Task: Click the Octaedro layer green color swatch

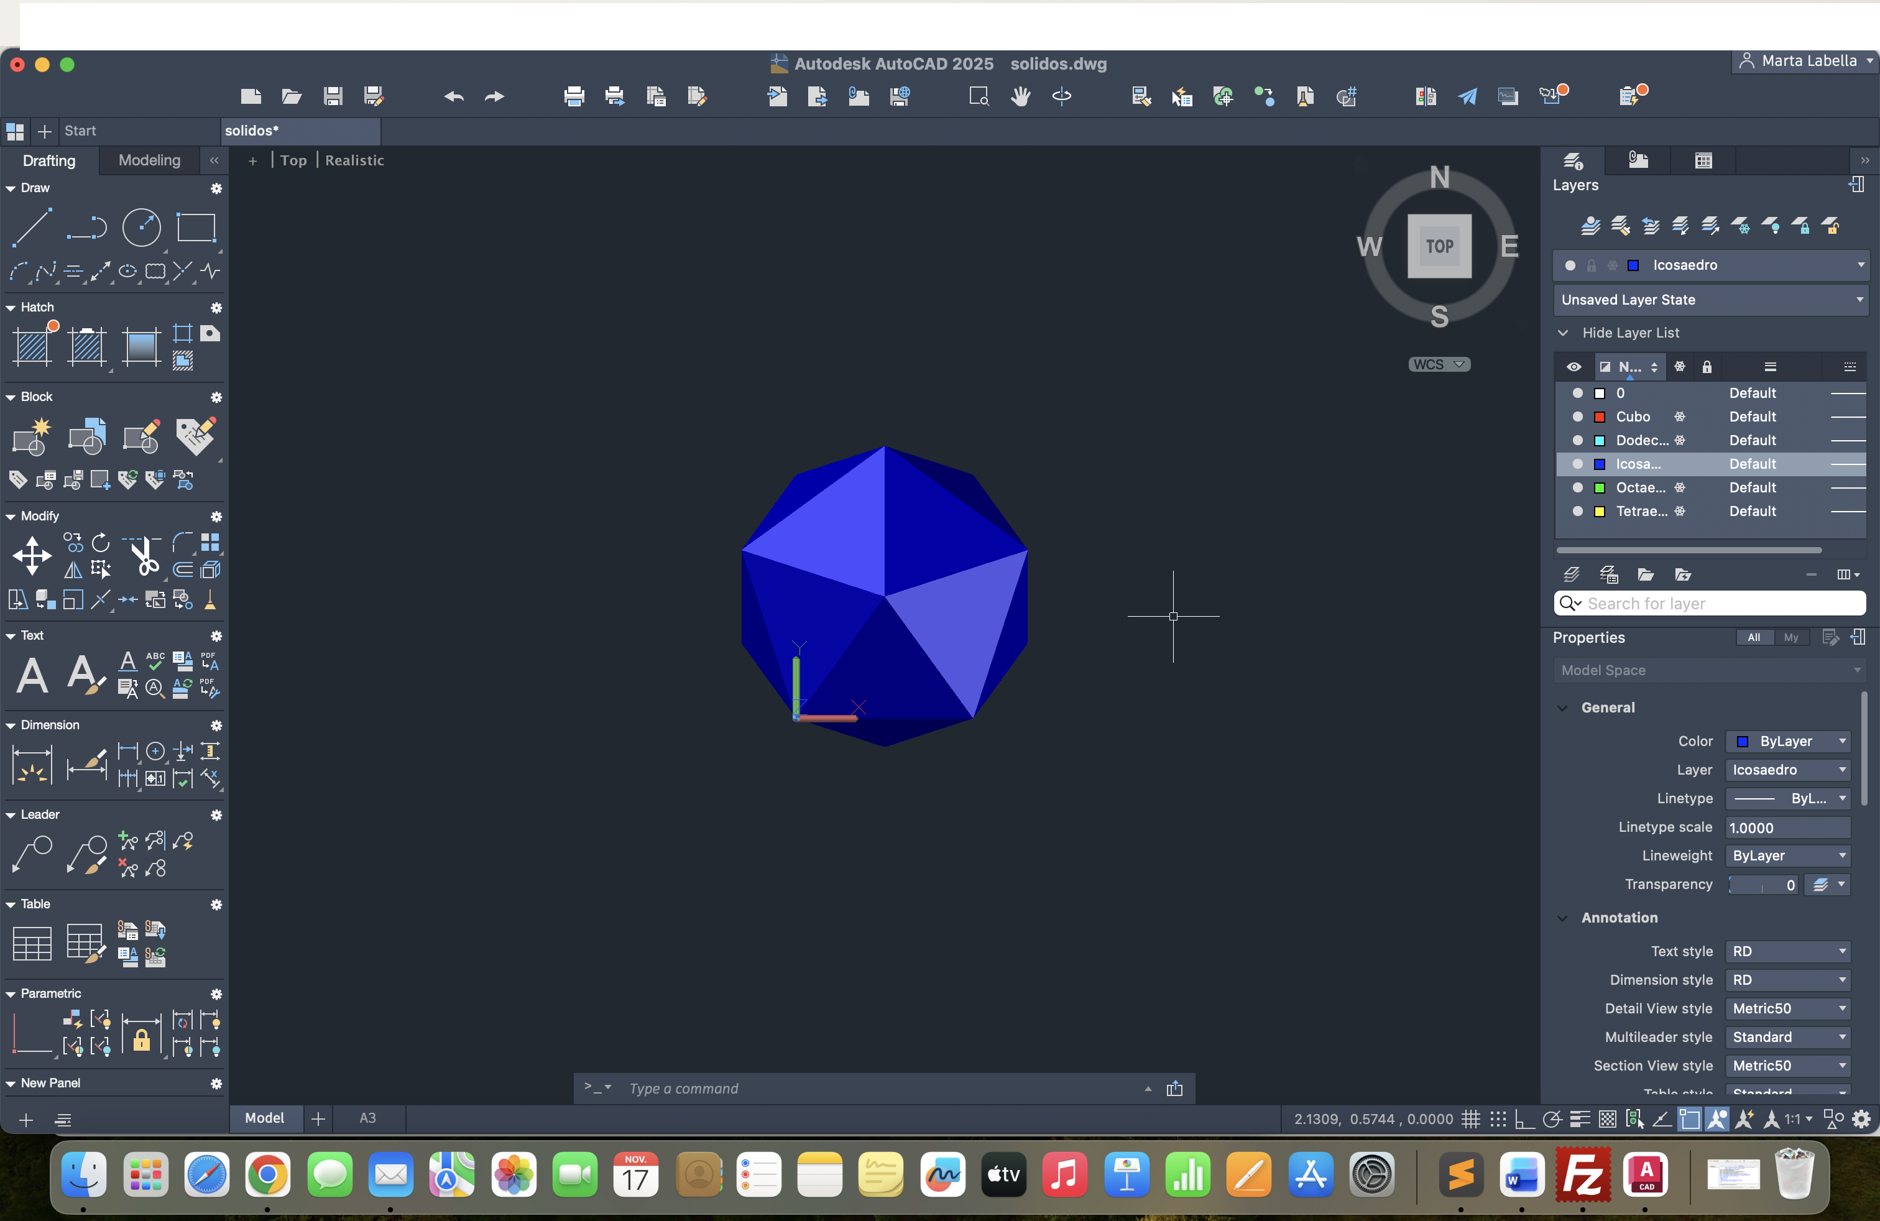Action: coord(1600,487)
